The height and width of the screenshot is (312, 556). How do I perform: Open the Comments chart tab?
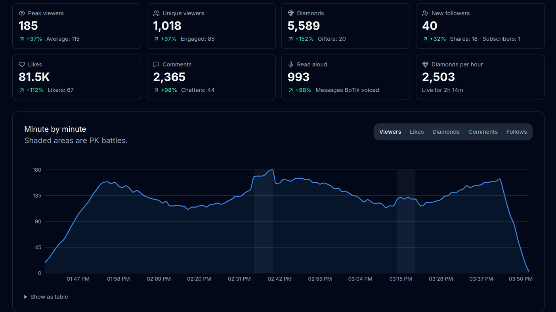click(x=483, y=132)
